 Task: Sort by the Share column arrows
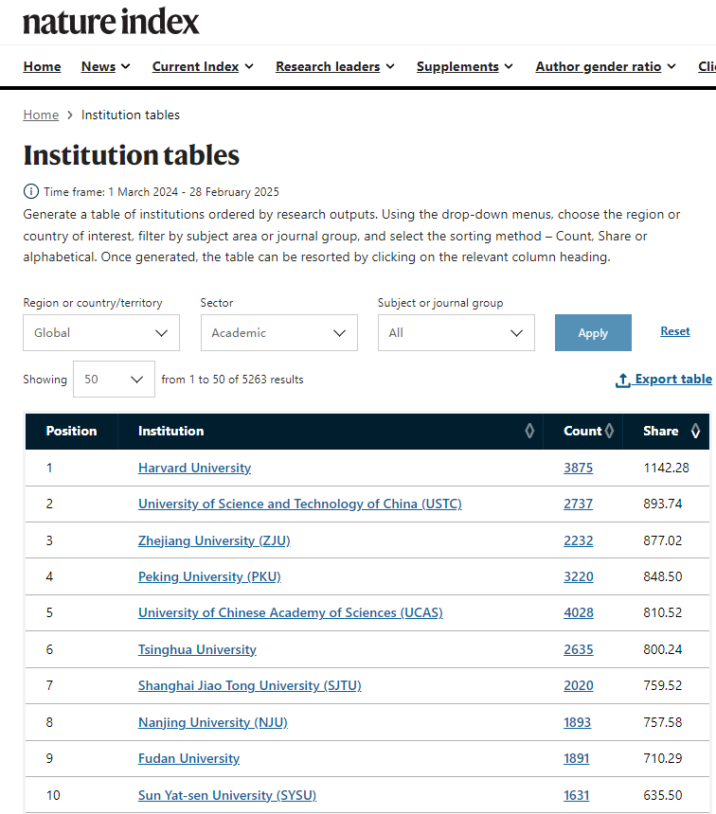[x=696, y=432]
